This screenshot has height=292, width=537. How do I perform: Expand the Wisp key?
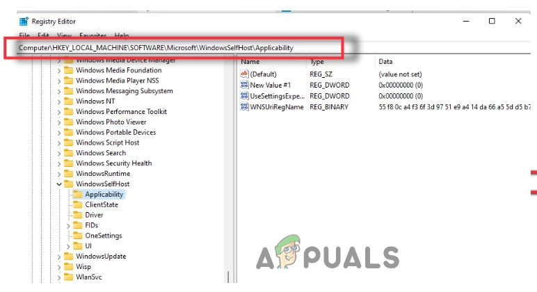click(x=59, y=267)
